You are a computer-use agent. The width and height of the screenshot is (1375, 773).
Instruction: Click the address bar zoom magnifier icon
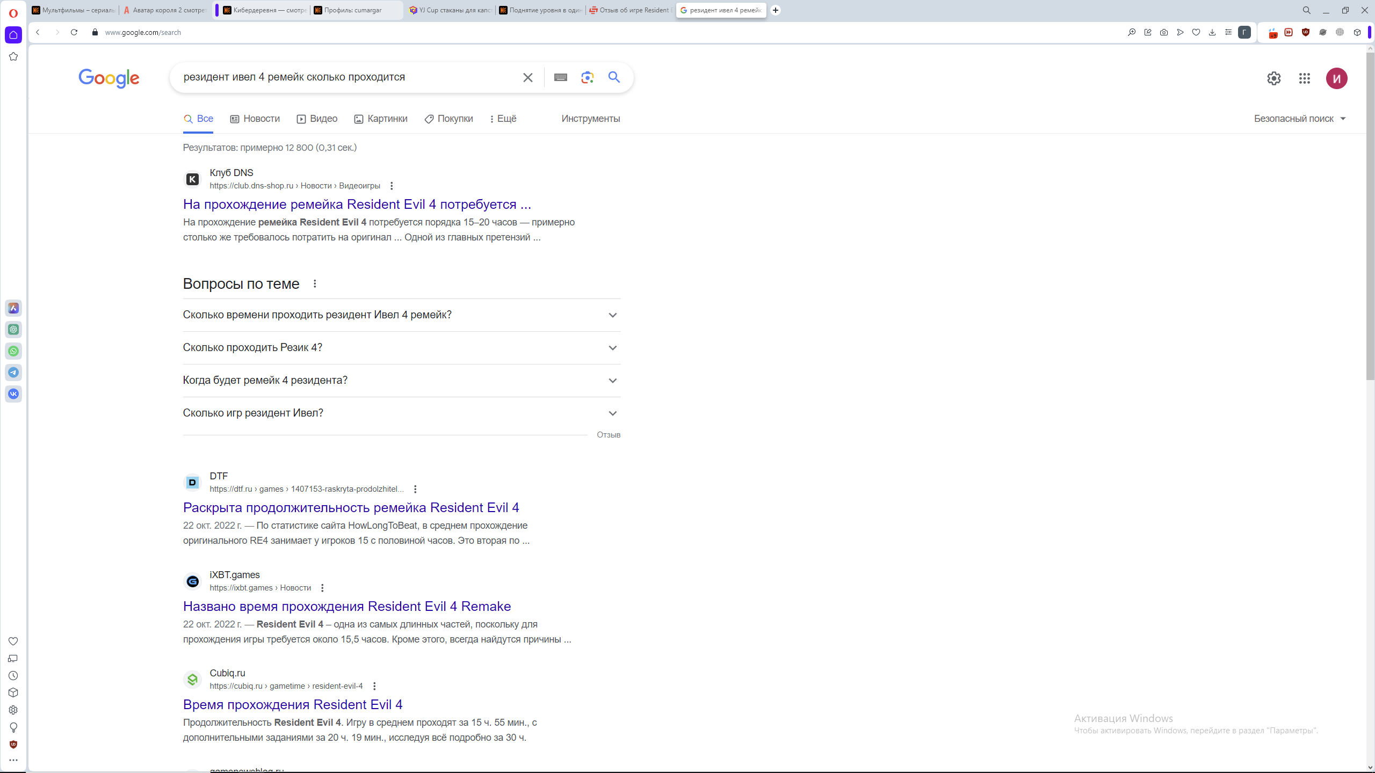tap(1132, 32)
